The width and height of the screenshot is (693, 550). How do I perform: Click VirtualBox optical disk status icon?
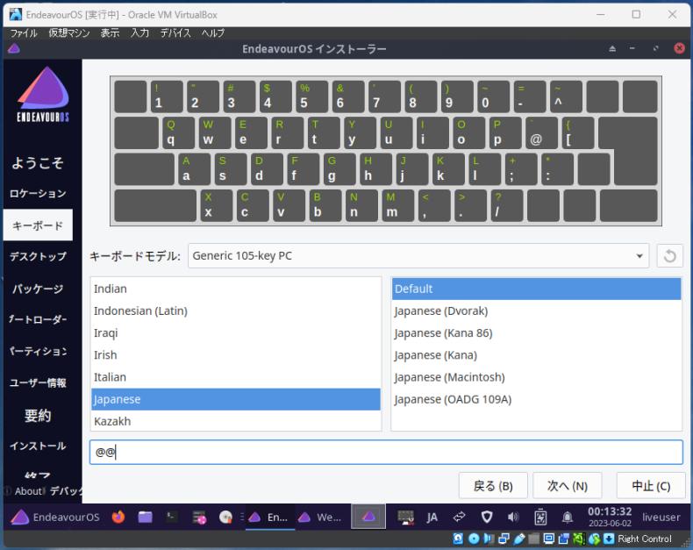[x=474, y=539]
